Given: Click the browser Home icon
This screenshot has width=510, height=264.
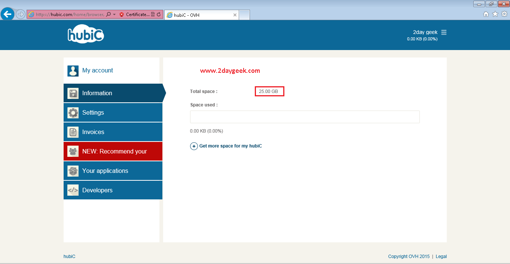Looking at the screenshot, I should (x=486, y=14).
